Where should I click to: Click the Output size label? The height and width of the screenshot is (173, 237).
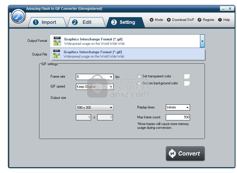point(58,98)
